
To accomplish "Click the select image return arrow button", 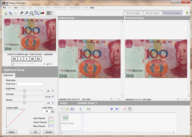I will click(x=38, y=59).
